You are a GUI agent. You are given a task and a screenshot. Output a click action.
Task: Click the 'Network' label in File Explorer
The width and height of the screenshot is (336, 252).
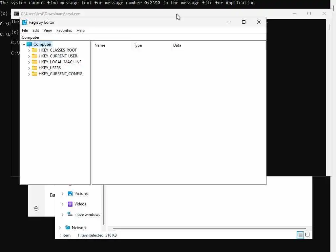79,228
